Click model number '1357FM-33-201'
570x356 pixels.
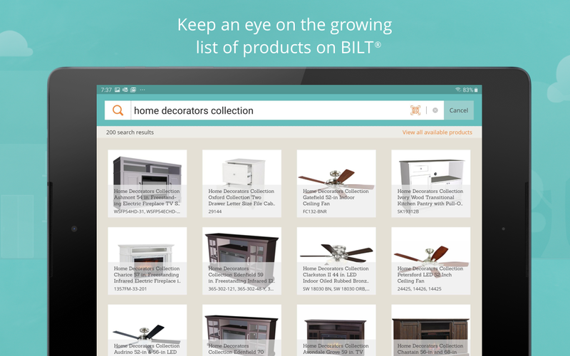coord(130,289)
